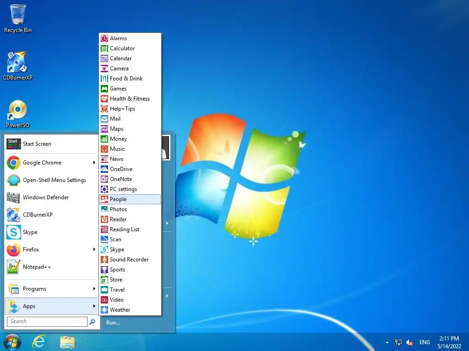Open Open-Shell Menu Settings
Image resolution: width=469 pixels, height=351 pixels.
coord(51,180)
